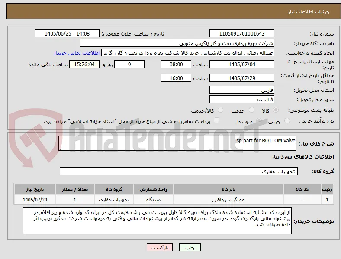The width and height of the screenshot is (341, 259).
Task: Click the resize grip of description textbox
Action: [x=61, y=149]
